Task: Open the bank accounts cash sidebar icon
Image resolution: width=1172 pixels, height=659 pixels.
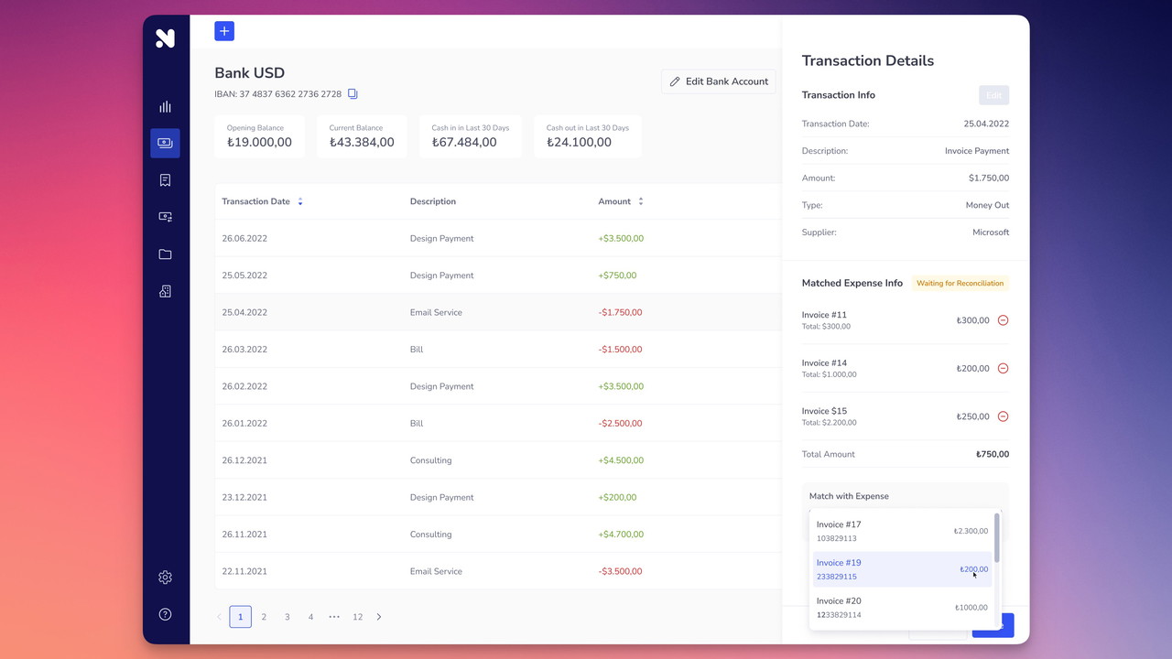Action: coord(165,143)
